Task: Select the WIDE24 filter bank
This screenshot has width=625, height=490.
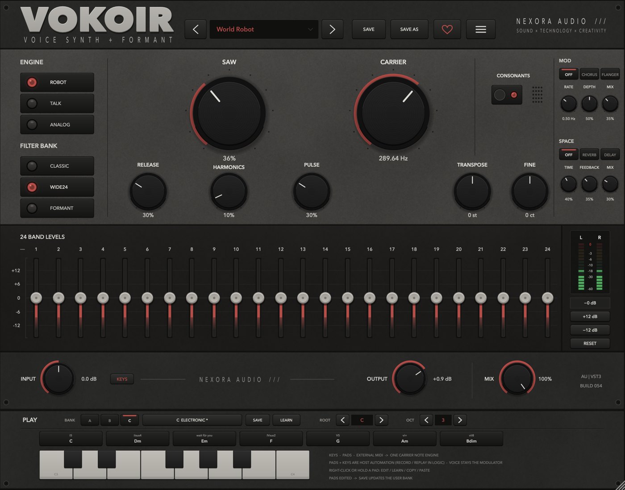Action: (57, 187)
